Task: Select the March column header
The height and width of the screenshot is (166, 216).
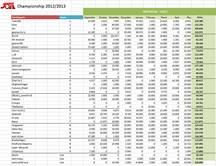Action: 164,18
